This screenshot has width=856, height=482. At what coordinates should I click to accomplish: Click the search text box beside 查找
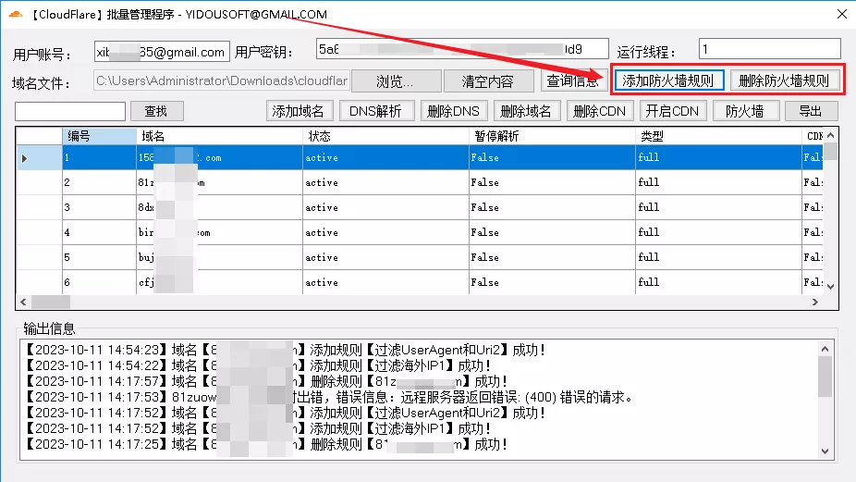tap(70, 111)
